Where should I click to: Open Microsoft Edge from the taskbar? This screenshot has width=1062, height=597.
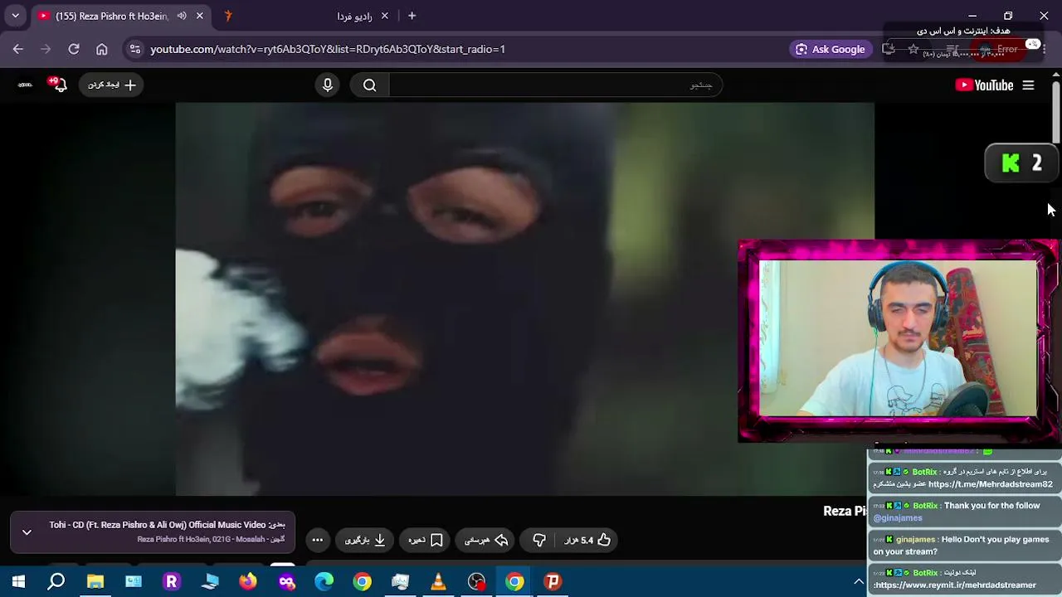(x=324, y=581)
